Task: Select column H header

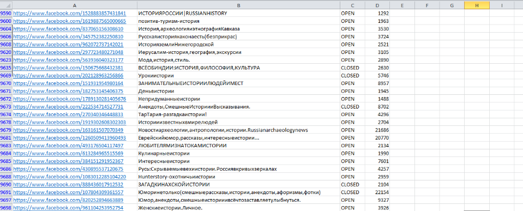Action: (477, 5)
